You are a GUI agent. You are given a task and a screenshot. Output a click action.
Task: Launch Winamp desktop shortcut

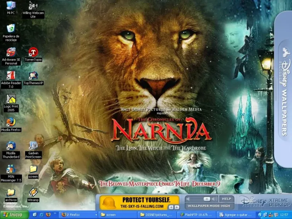(x=33, y=195)
